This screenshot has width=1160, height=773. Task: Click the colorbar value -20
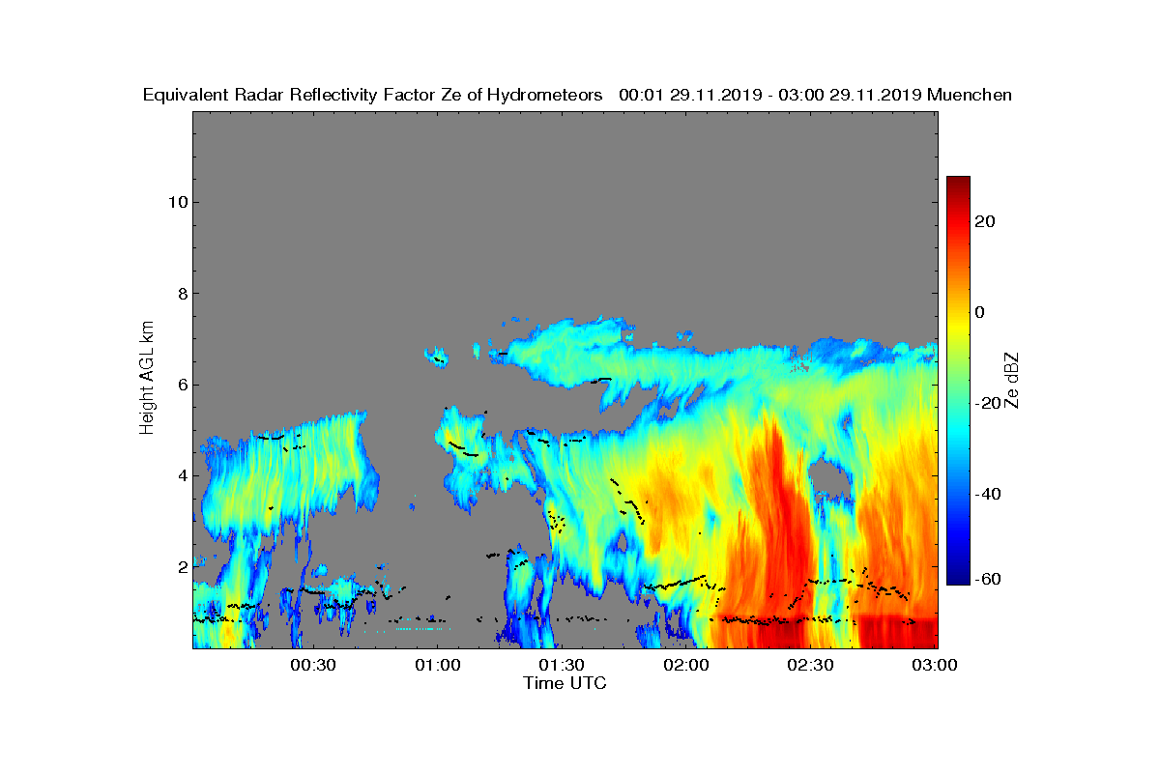point(988,403)
